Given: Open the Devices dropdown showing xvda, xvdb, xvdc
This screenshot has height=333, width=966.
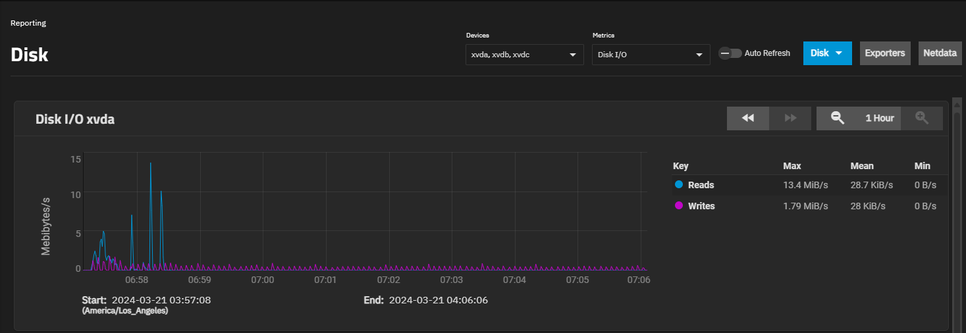Looking at the screenshot, I should (x=524, y=55).
